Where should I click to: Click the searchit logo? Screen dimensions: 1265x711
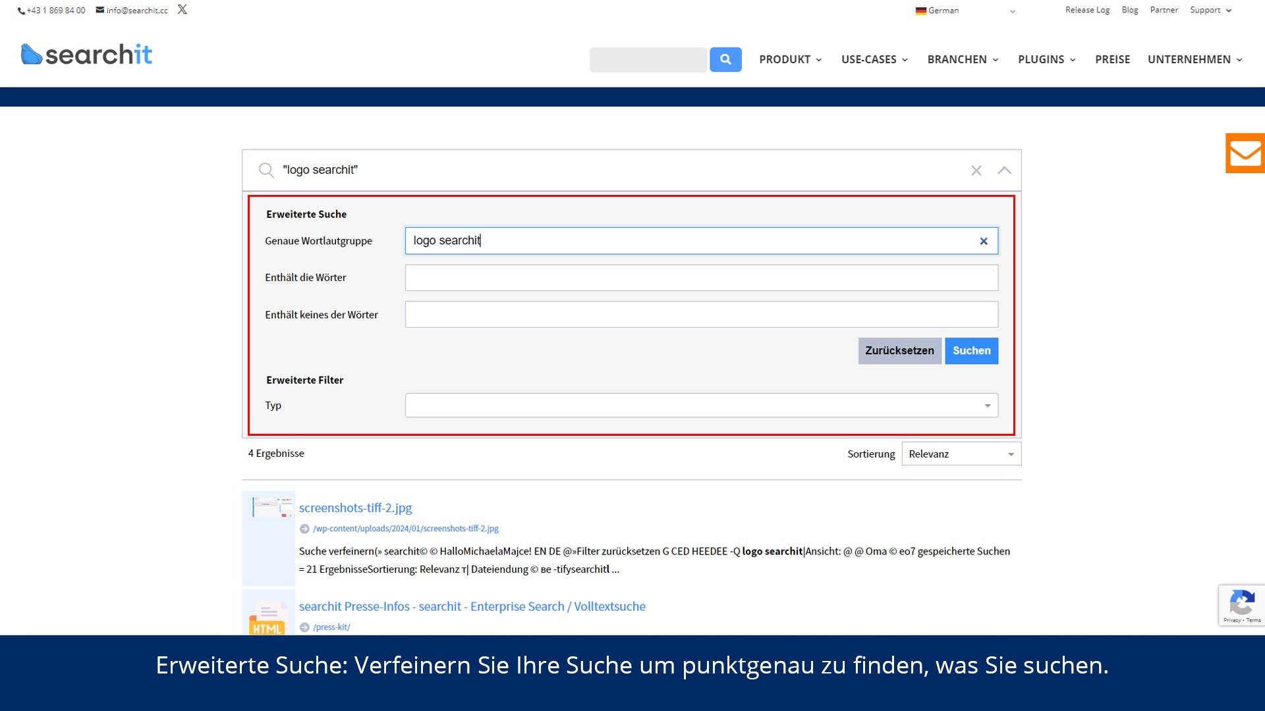click(x=86, y=55)
